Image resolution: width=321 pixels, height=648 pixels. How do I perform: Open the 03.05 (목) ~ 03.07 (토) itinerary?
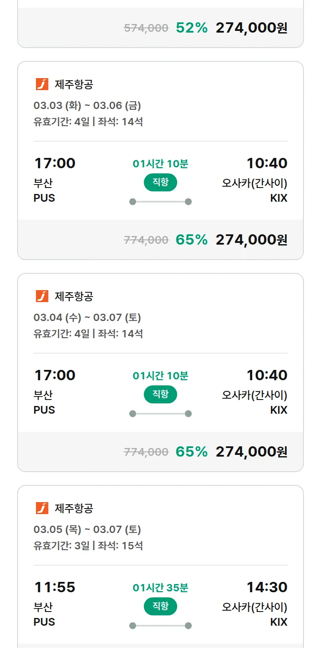tap(87, 530)
